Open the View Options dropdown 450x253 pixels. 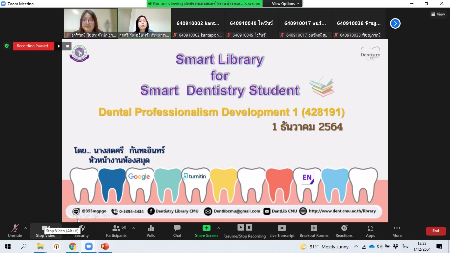[285, 4]
